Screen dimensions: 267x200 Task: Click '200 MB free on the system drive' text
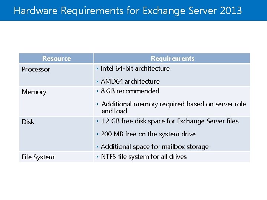148,134
